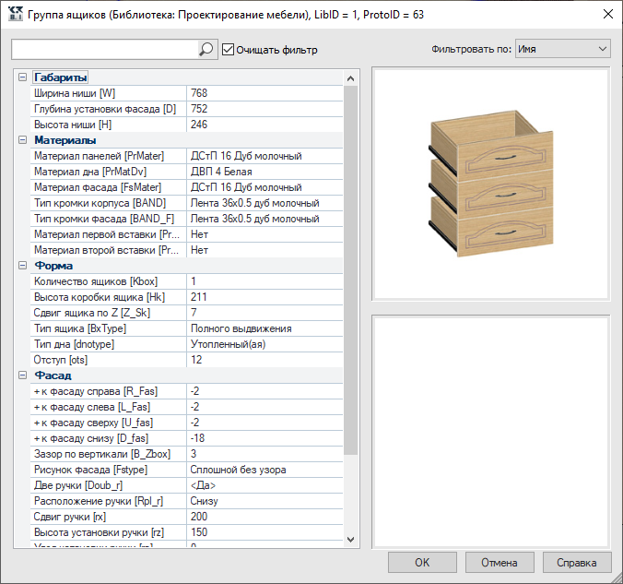Image resolution: width=623 pixels, height=584 pixels.
Task: Select the Тип ящика value Полного выдвижения
Action: coord(264,328)
